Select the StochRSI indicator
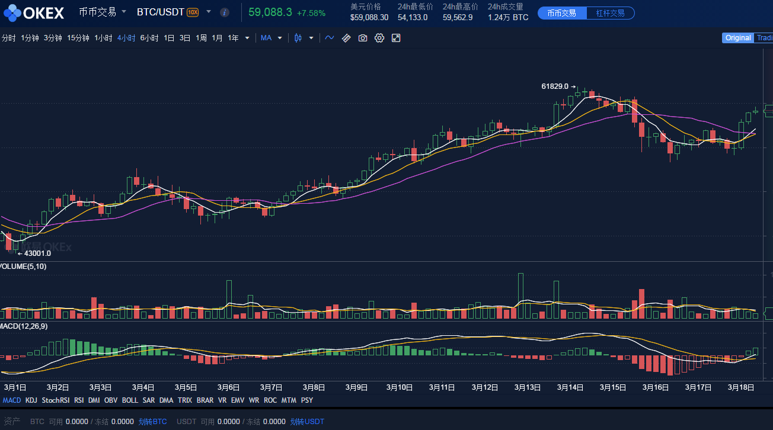This screenshot has height=430, width=773. coord(55,400)
